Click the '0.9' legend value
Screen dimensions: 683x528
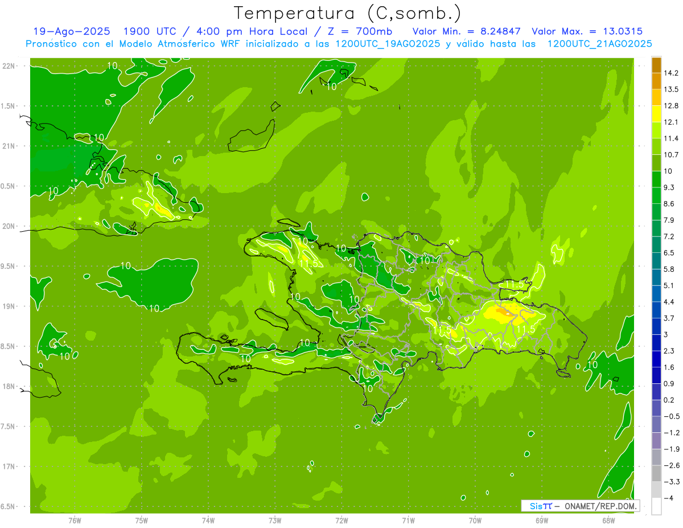(669, 383)
